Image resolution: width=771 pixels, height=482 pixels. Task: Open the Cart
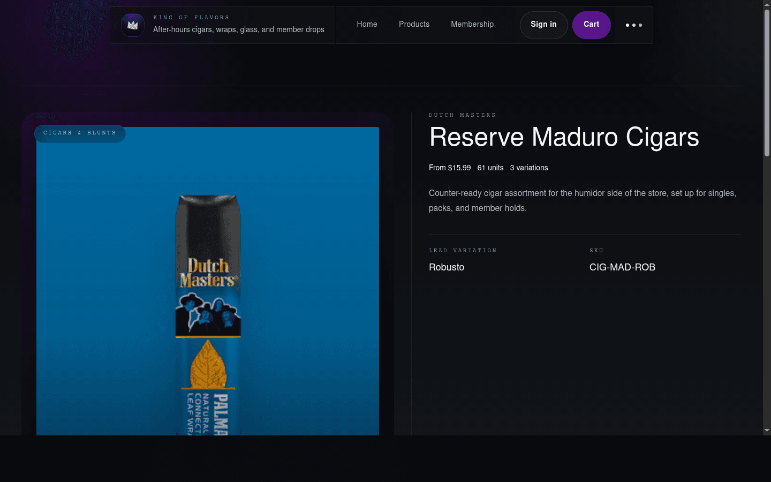(x=591, y=25)
